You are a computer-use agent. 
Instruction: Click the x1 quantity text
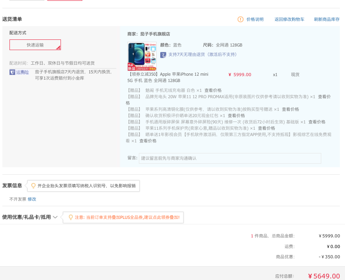[x=275, y=75]
